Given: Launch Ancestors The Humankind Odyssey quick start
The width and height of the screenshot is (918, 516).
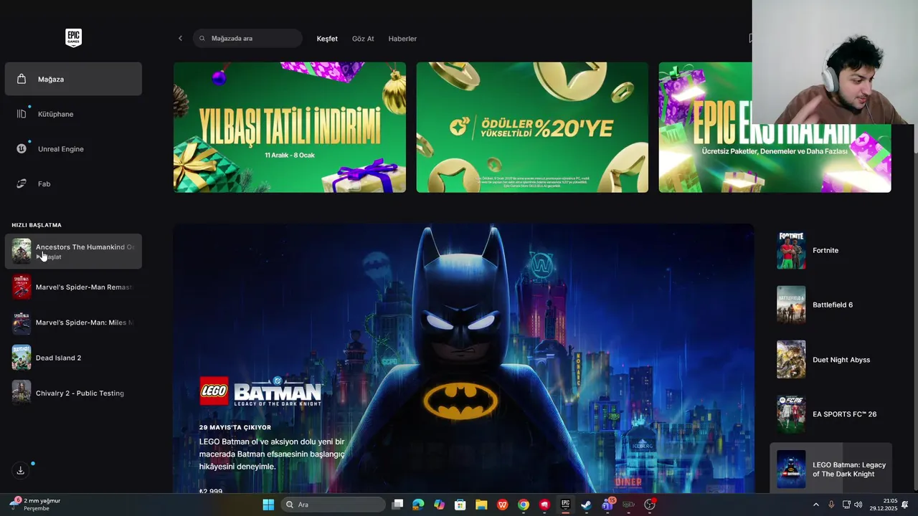Looking at the screenshot, I should [73, 252].
